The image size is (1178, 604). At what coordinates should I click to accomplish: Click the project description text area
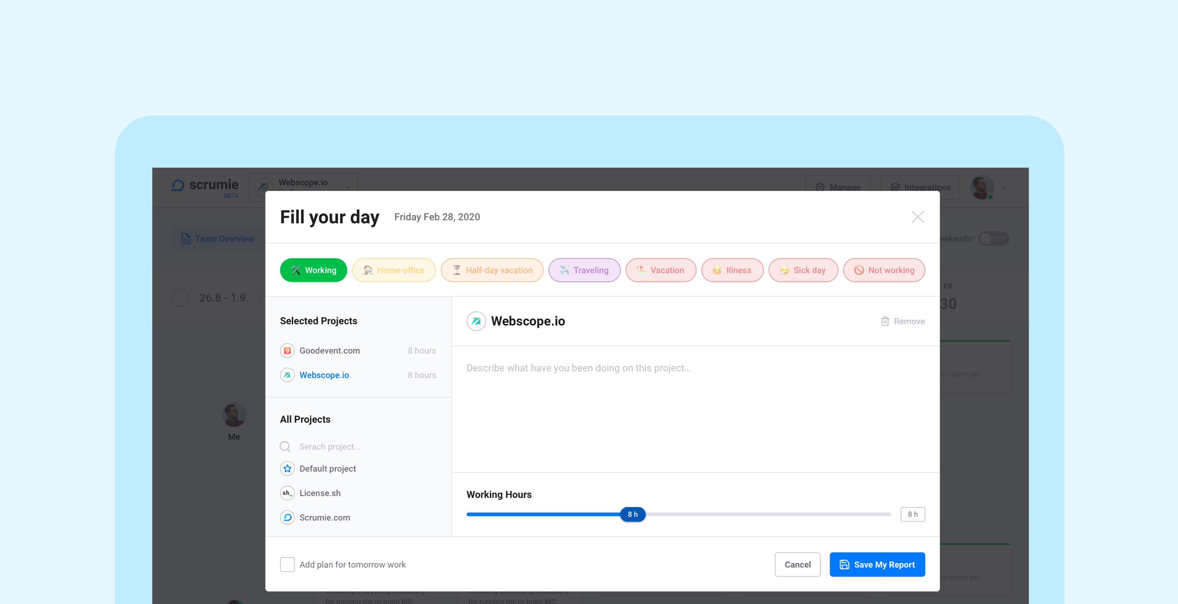[696, 409]
